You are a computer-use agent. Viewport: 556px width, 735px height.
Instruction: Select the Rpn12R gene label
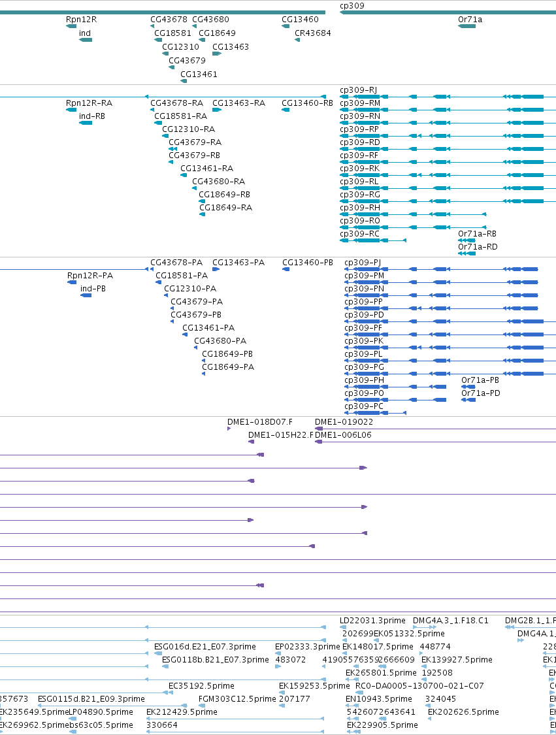coord(81,19)
